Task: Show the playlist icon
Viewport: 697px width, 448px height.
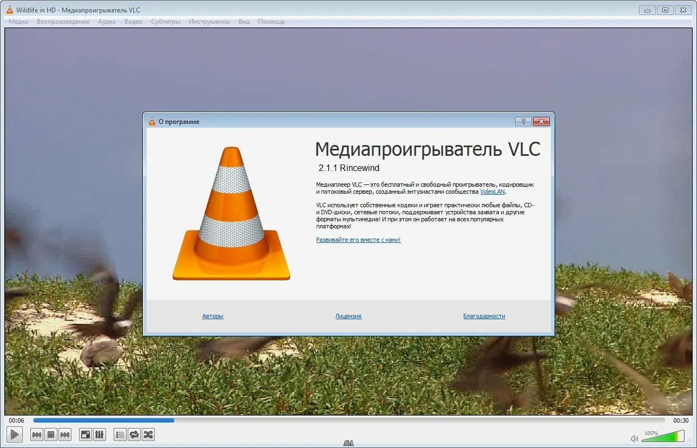Action: point(120,434)
